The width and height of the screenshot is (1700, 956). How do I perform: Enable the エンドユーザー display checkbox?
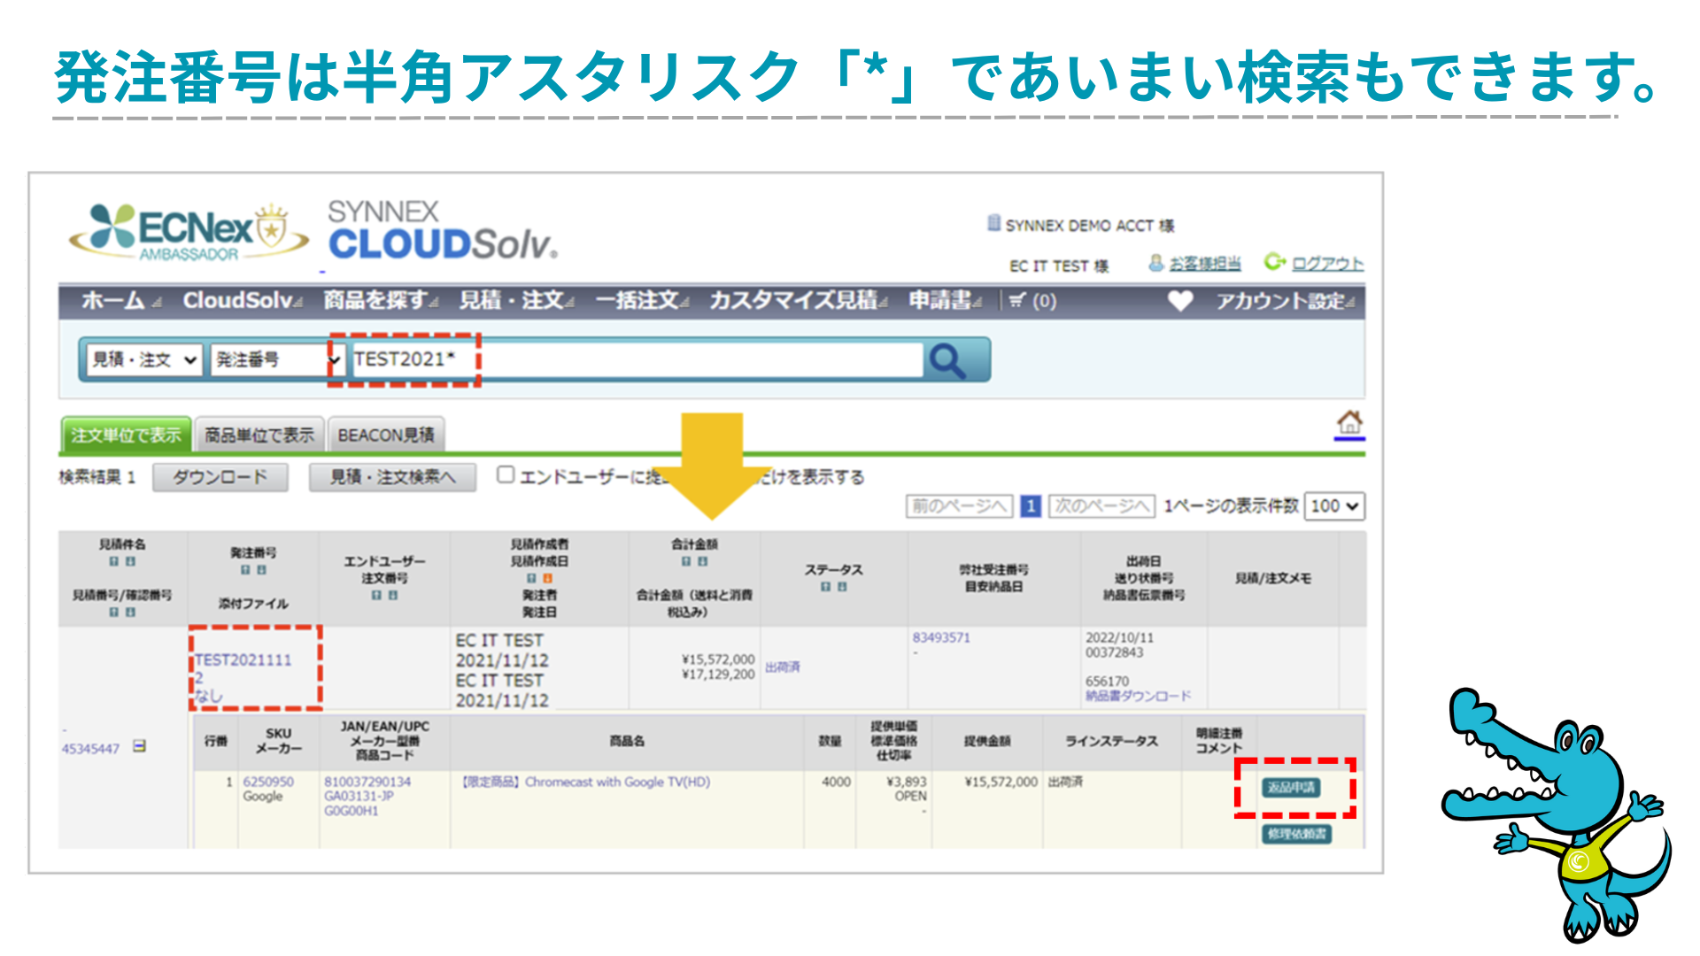coord(506,475)
